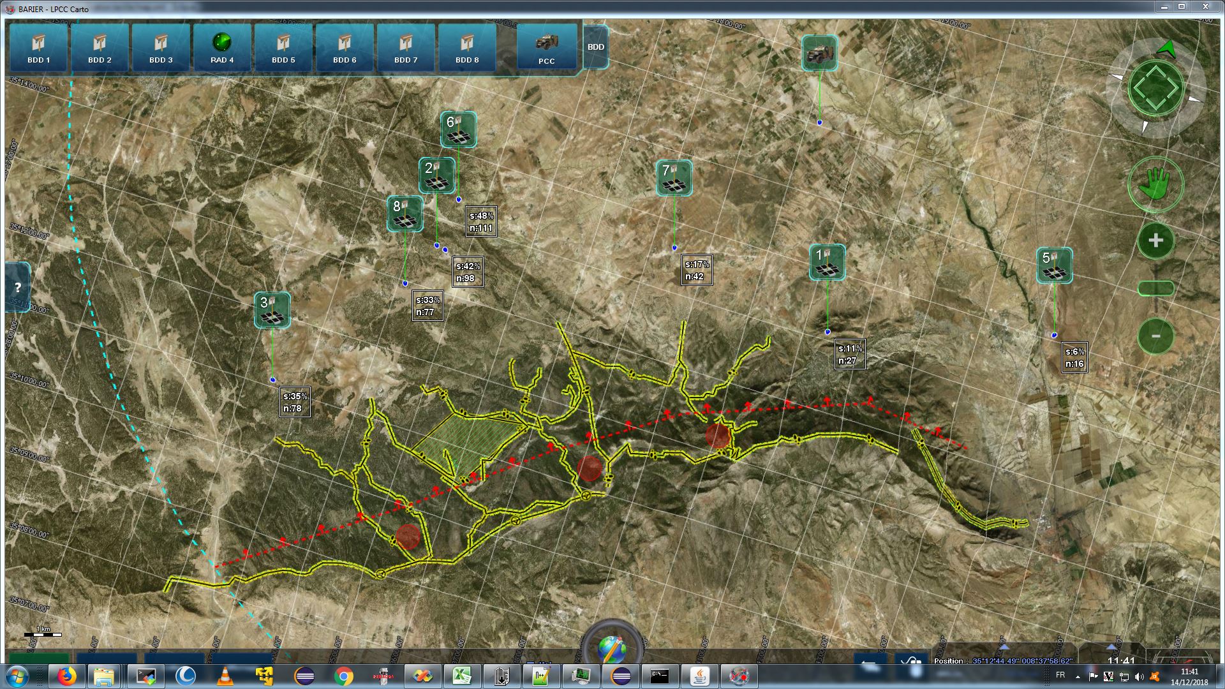This screenshot has width=1225, height=689.
Task: Click map marker number 6
Action: [x=458, y=130]
